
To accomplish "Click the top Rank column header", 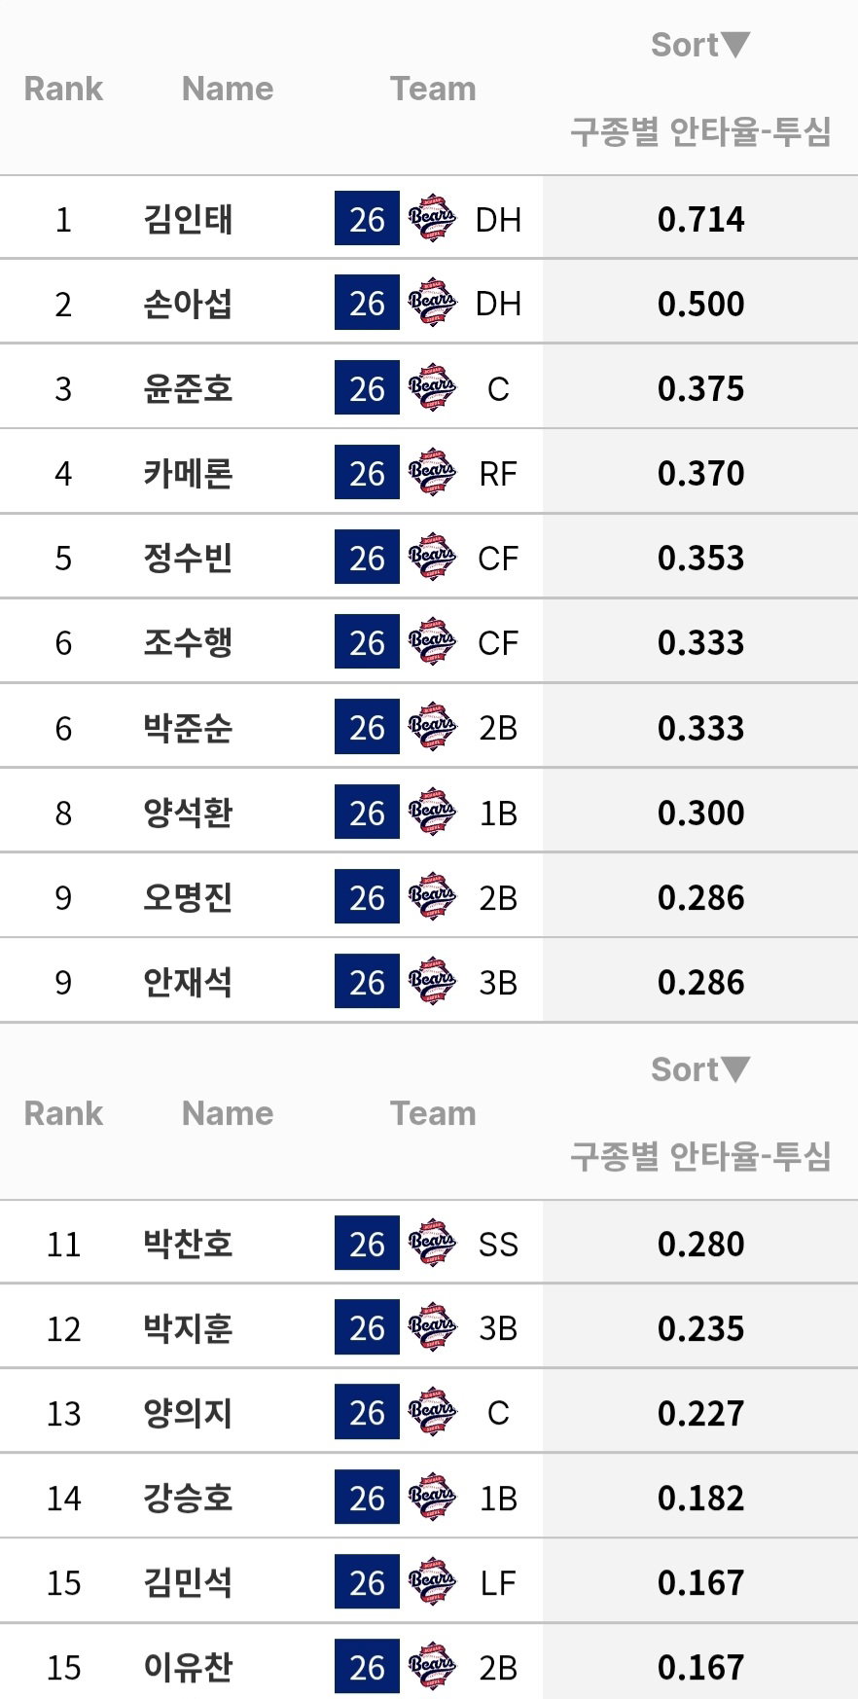I will 63,89.
